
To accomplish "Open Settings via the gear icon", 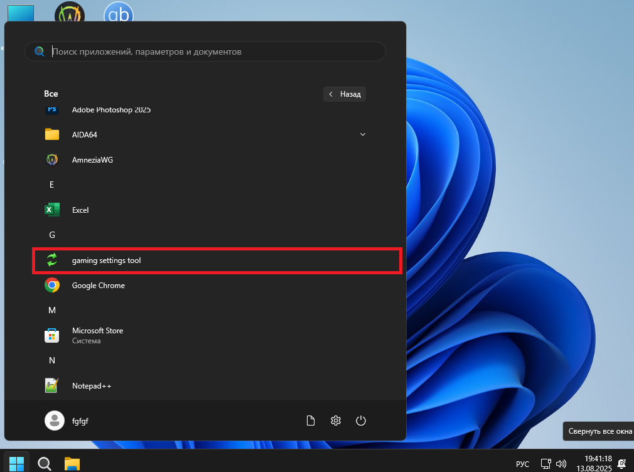I will [336, 421].
